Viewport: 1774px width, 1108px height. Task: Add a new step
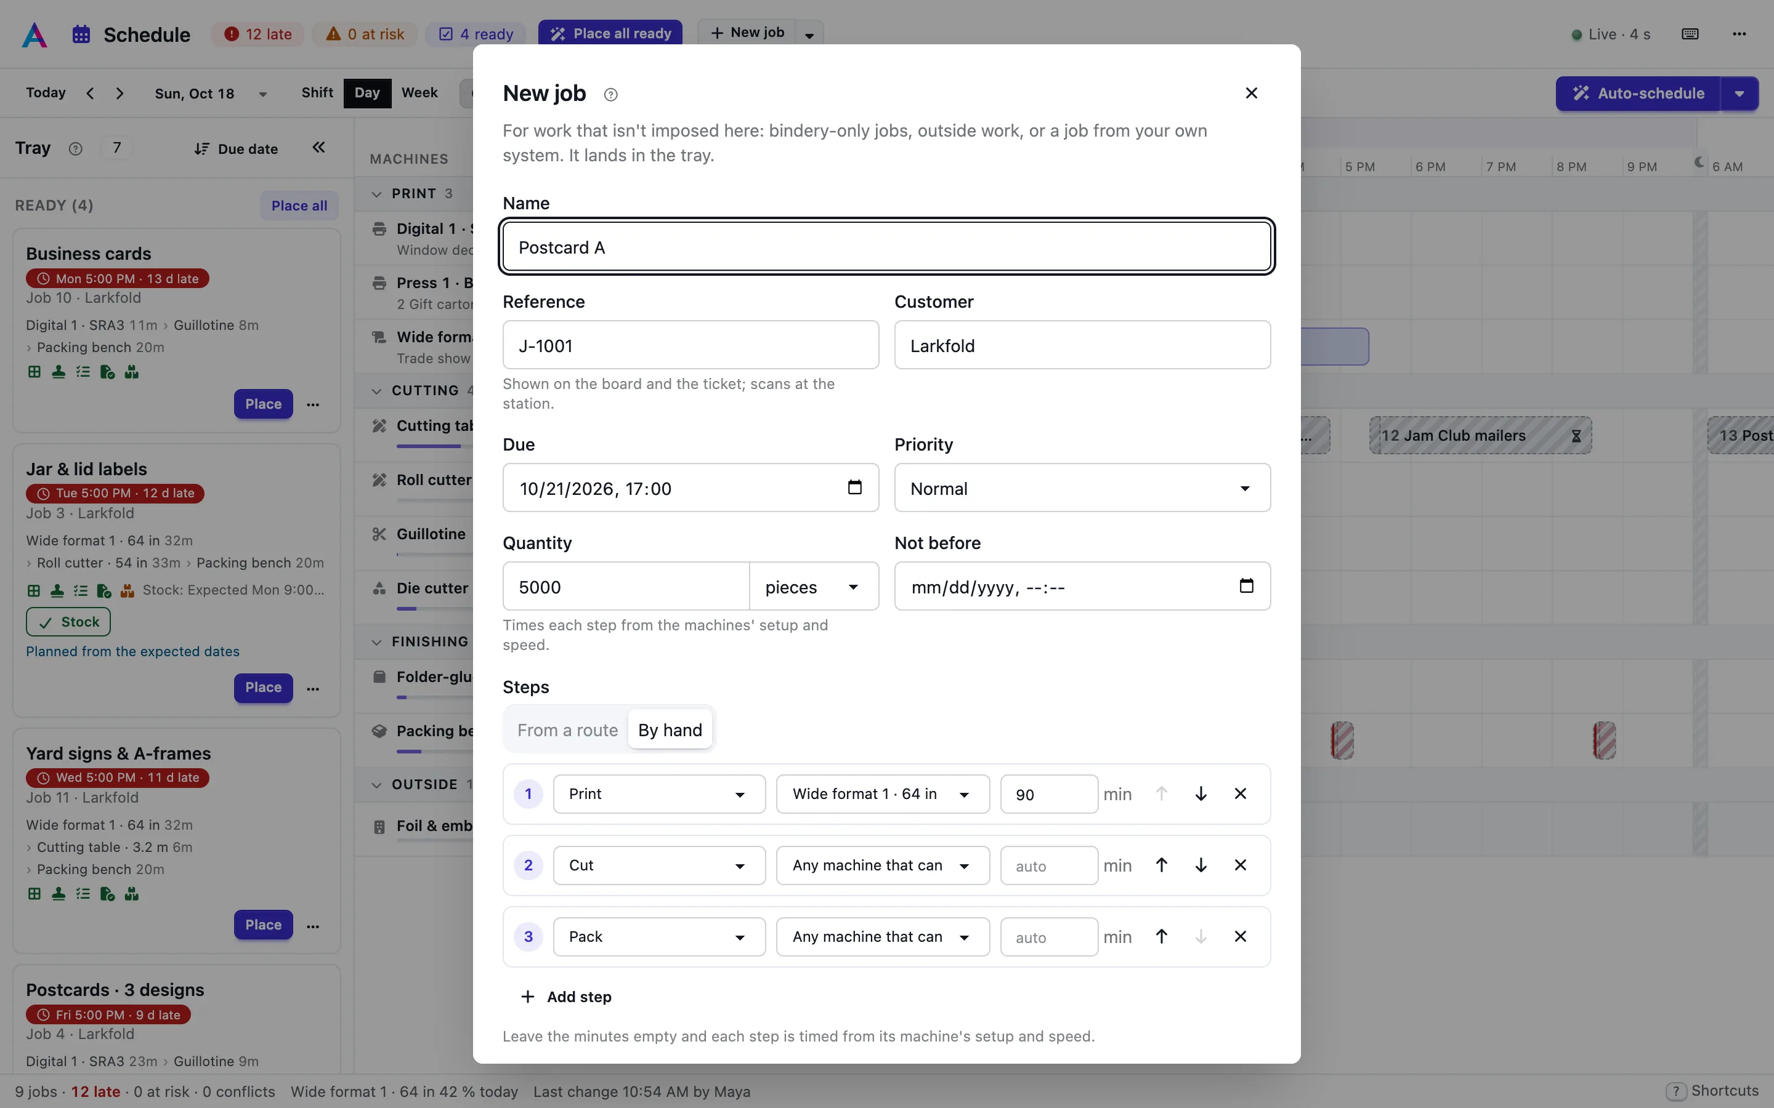(566, 997)
